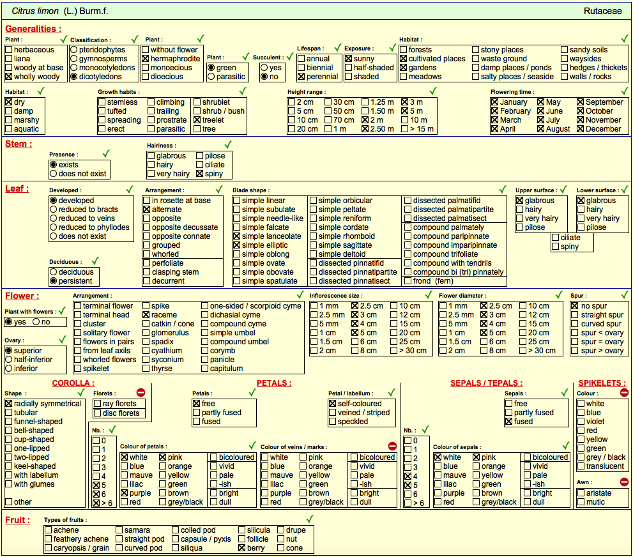The height and width of the screenshot is (557, 633).
Task: Click the SEPALS / TEPALS heading
Action: pos(487,383)
